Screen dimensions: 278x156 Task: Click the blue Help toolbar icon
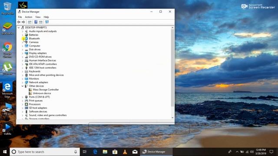[36, 22]
